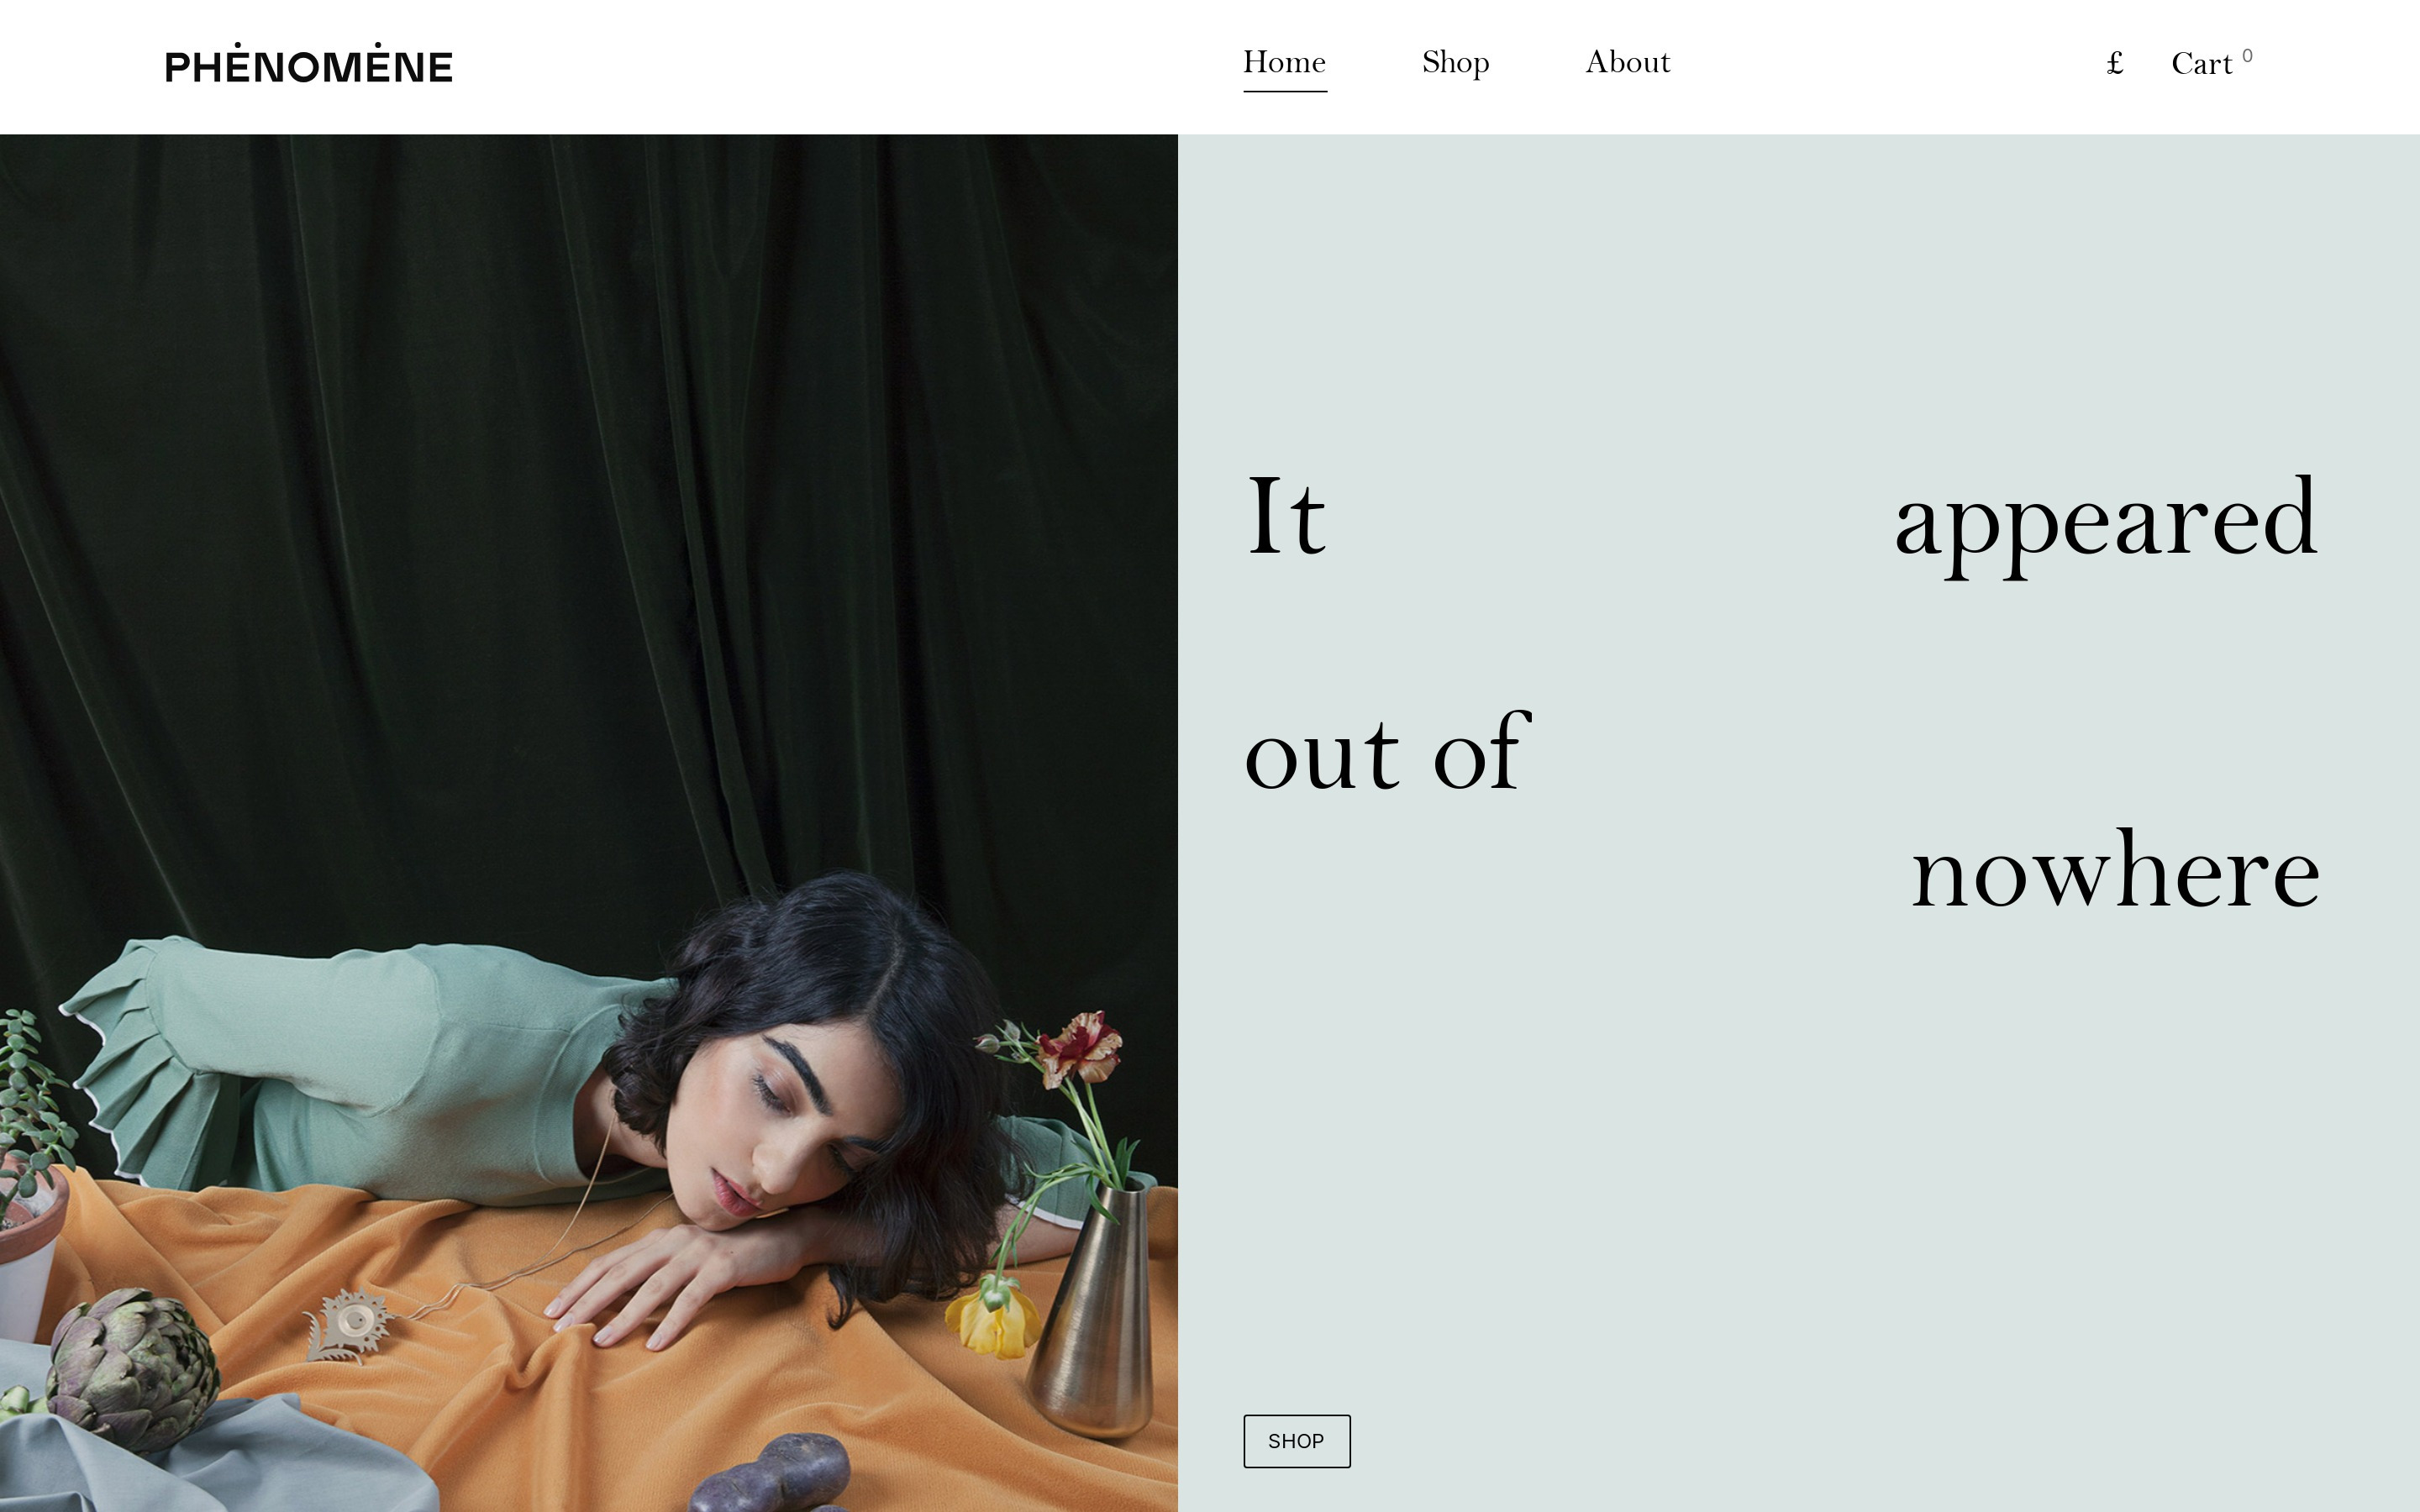This screenshot has width=2420, height=1512.
Task: Open the £ currency selector
Action: coord(2115,64)
